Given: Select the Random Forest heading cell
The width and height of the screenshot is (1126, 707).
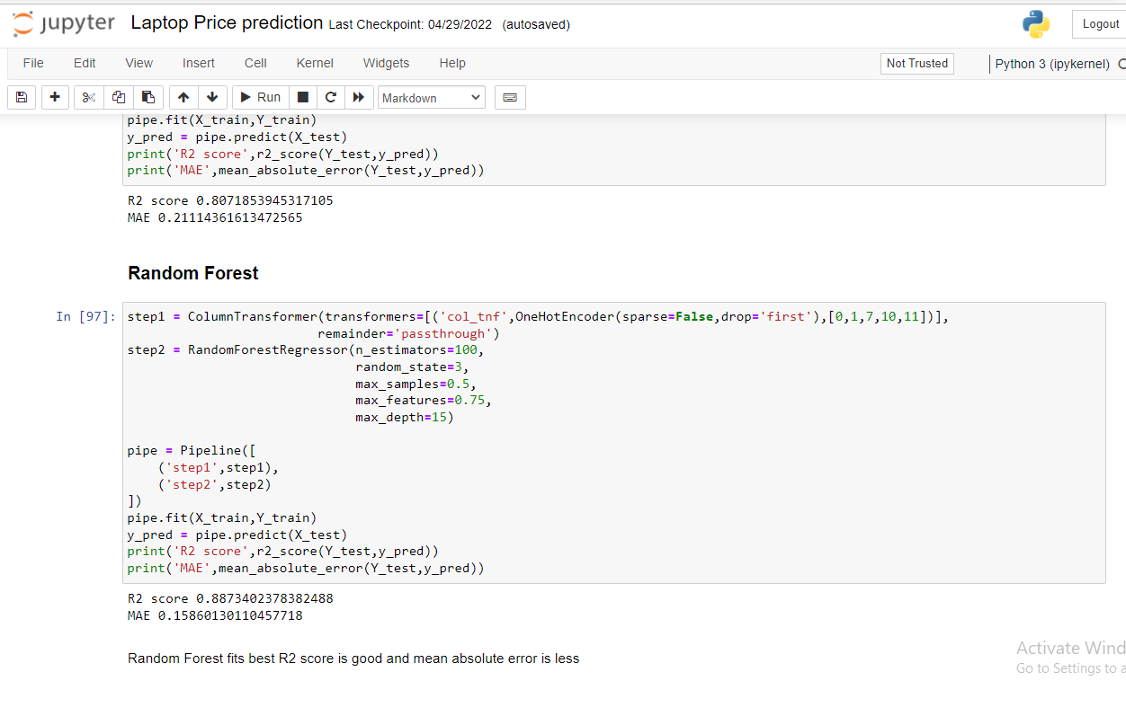Looking at the screenshot, I should click(193, 273).
